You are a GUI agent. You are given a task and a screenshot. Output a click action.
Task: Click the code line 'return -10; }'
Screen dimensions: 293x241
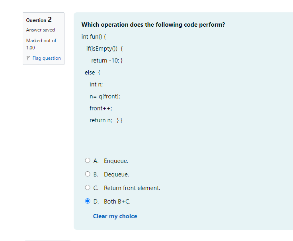click(107, 61)
